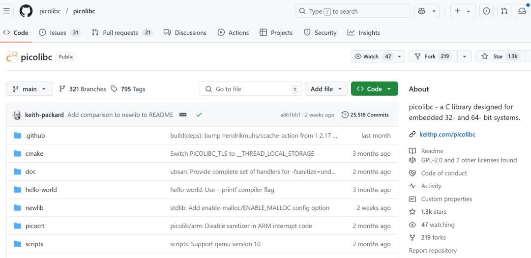View GPL-2.0 and other licenses
531x258 pixels.
469,160
